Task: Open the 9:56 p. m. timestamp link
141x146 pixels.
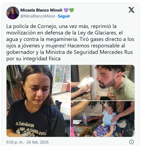Action: point(15,142)
